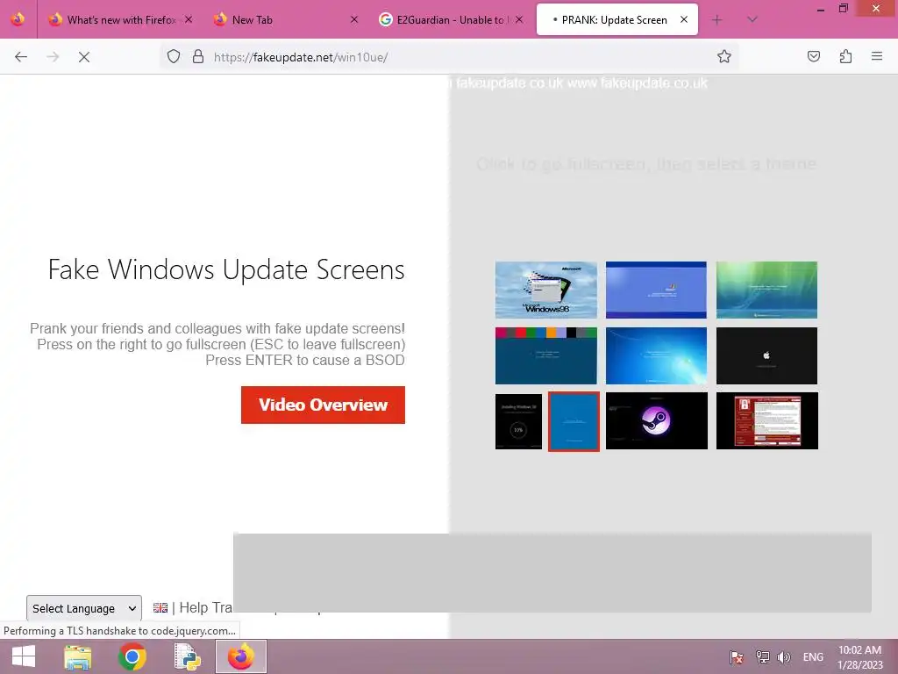Image resolution: width=898 pixels, height=674 pixels.
Task: Open the Extensions puzzle icon
Action: [845, 57]
